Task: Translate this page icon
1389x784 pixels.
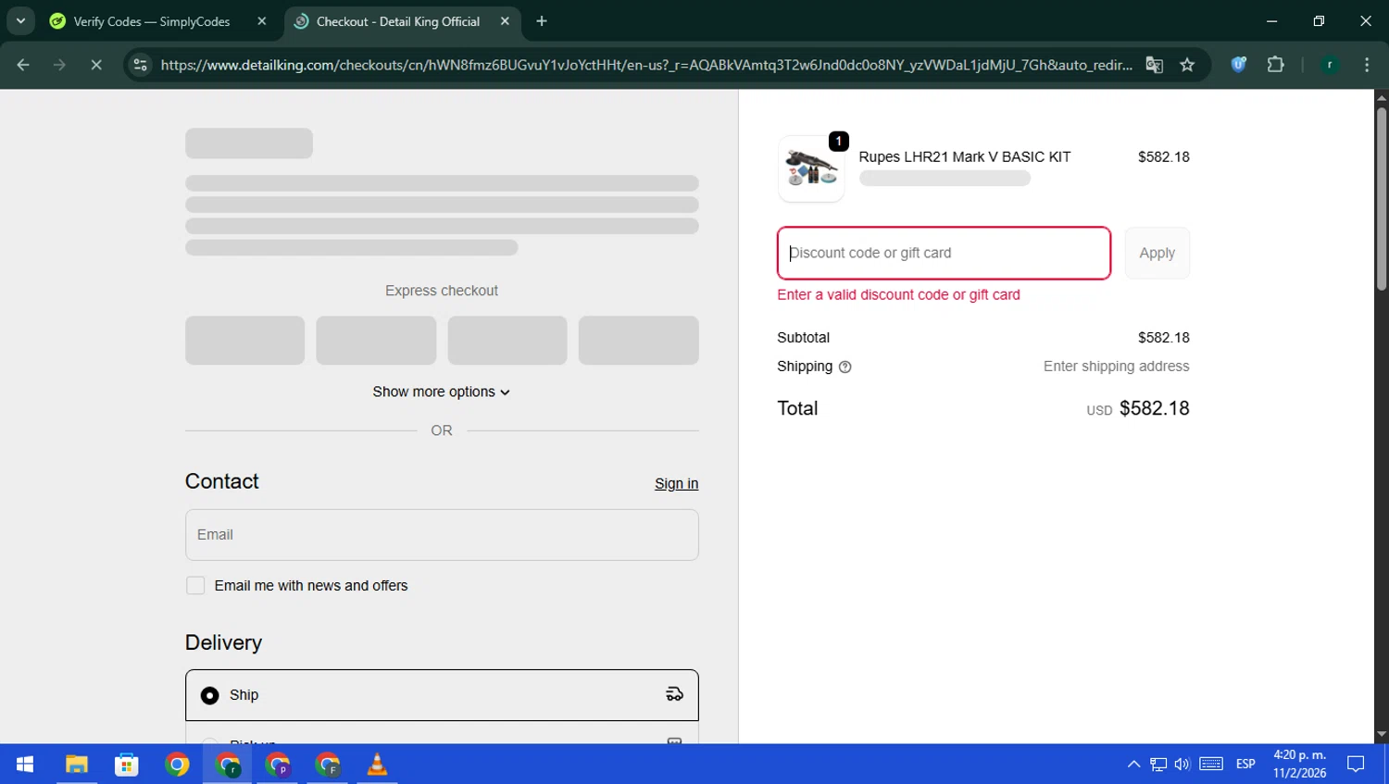Action: click(x=1154, y=65)
